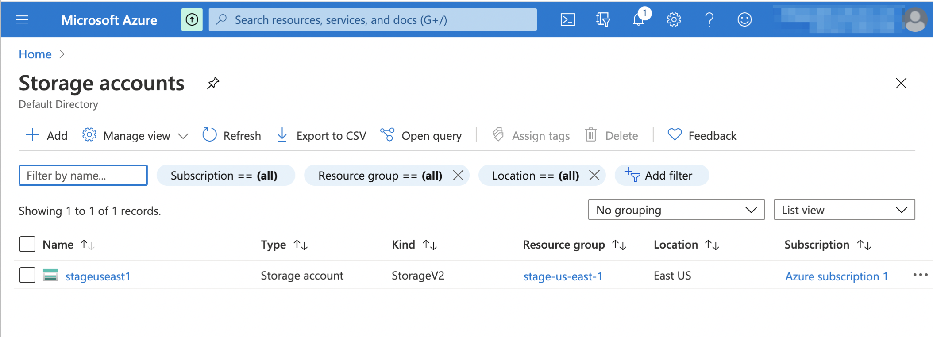Open the hamburger portal menu
Viewport: 933px width, 337px height.
[22, 19]
